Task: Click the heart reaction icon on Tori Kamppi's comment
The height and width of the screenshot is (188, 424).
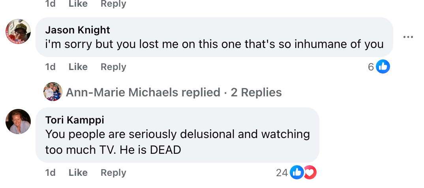Action: tap(310, 172)
